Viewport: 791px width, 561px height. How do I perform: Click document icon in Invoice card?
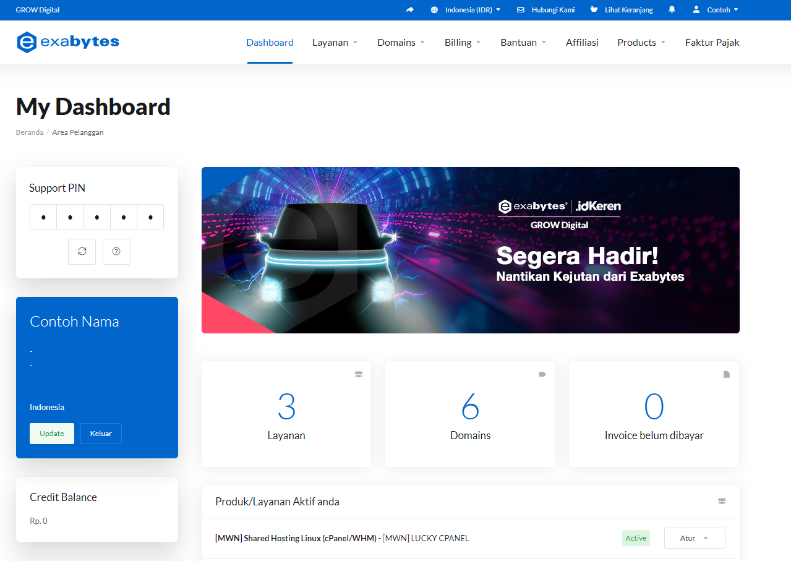tap(727, 374)
